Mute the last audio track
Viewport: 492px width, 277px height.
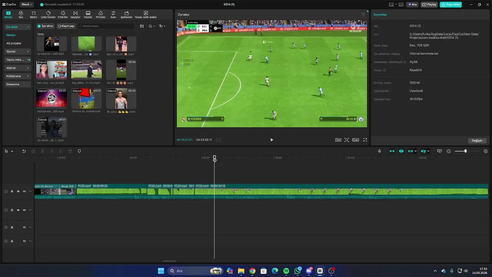24,241
